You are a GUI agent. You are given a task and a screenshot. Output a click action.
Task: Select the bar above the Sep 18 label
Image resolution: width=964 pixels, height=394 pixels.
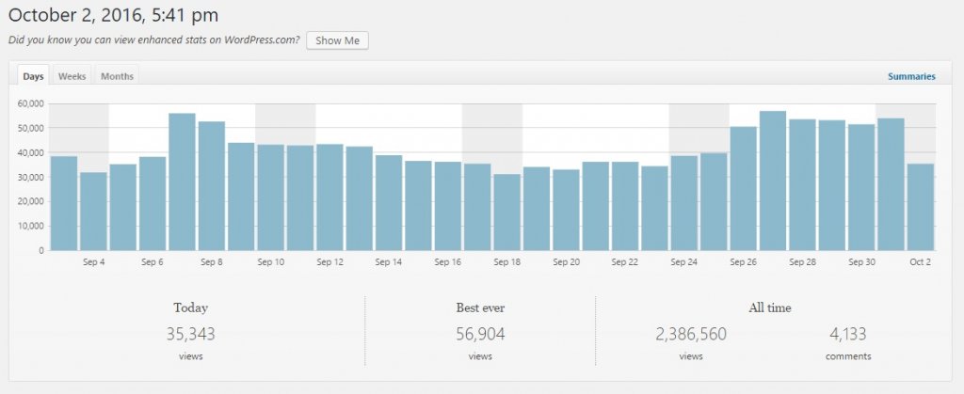coord(506,213)
